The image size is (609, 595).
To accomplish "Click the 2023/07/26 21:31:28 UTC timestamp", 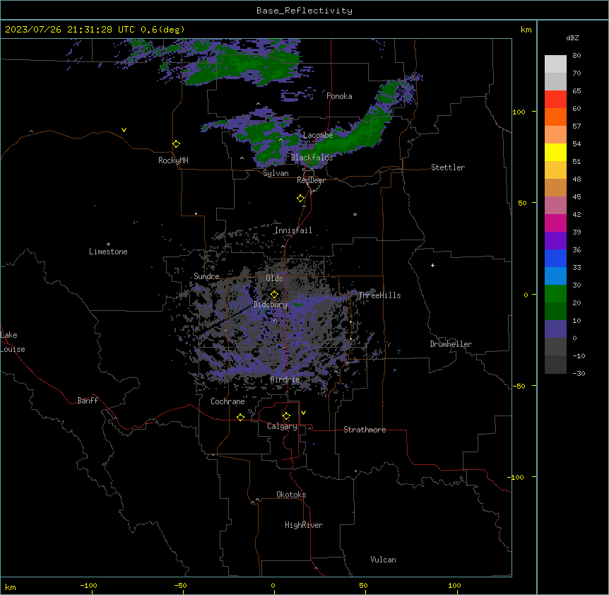I will tap(70, 30).
